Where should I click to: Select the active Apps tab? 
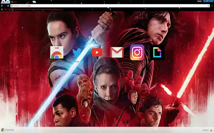point(20,2)
